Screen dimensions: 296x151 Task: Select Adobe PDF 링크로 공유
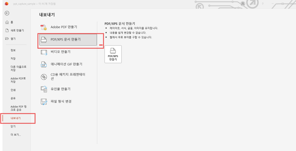(x=18, y=108)
